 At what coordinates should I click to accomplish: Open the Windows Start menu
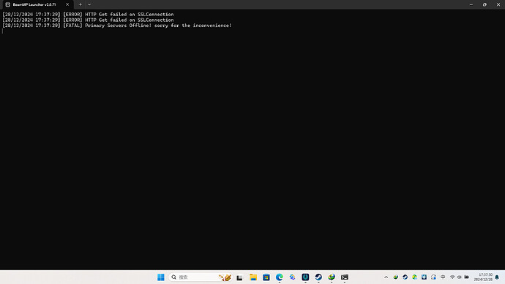(x=161, y=277)
